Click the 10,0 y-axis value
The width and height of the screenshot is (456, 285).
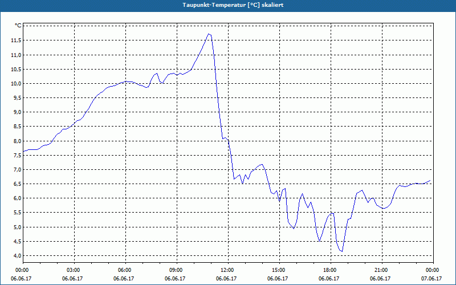(16, 83)
